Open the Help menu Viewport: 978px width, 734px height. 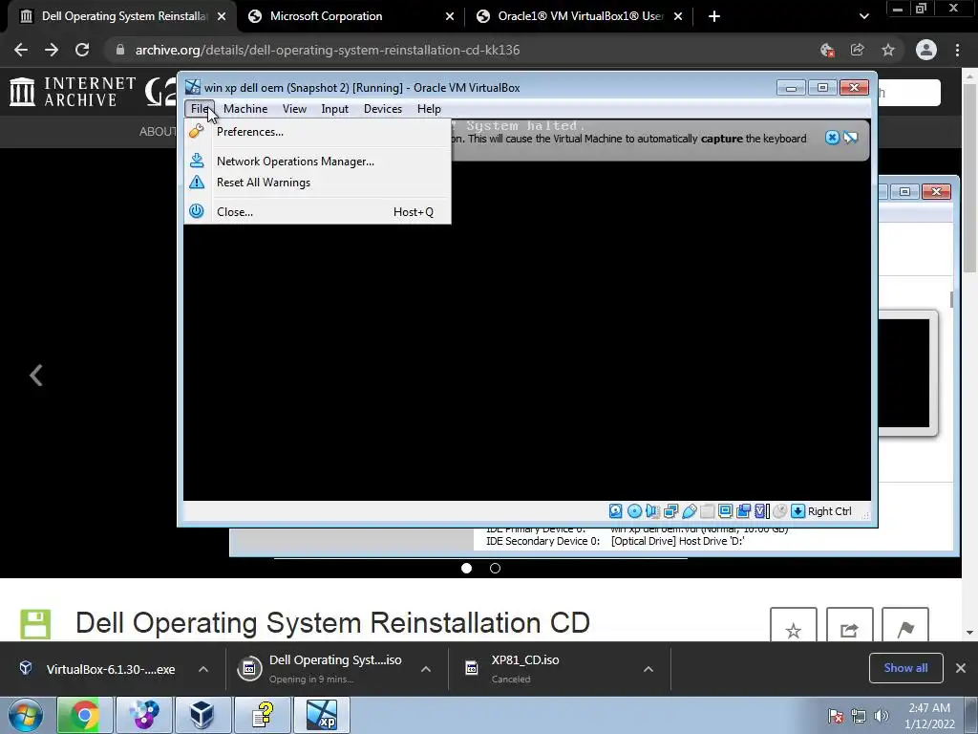coord(429,109)
